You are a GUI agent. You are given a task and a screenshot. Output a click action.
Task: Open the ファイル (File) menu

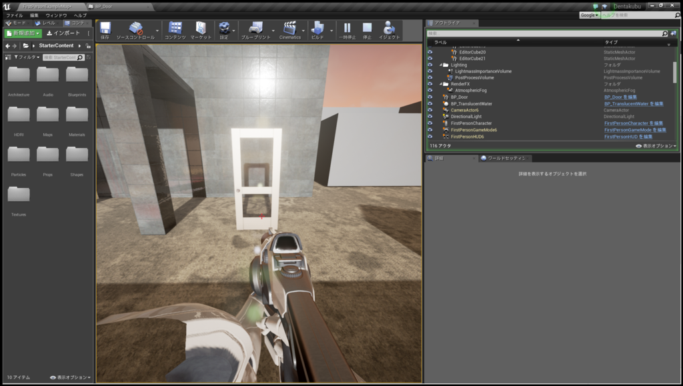pos(15,15)
